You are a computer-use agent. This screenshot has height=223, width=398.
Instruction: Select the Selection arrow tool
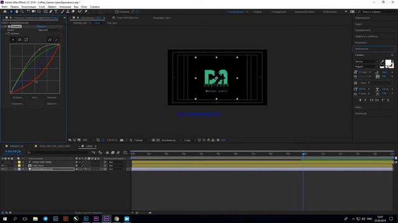(11, 12)
